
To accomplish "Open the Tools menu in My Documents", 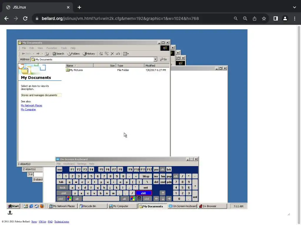I will [64, 48].
